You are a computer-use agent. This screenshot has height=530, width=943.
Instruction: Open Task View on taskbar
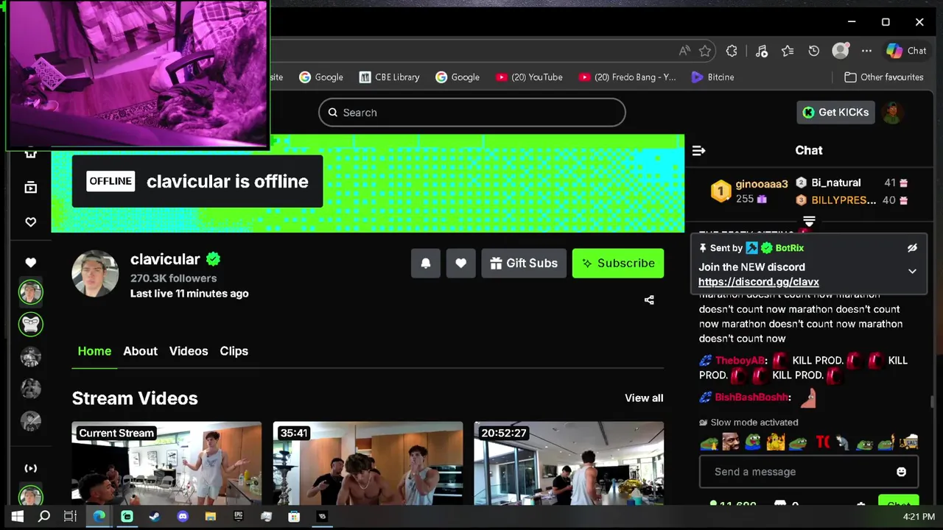pos(70,517)
